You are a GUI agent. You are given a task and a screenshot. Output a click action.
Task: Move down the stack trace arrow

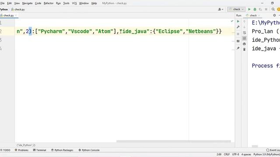click(244, 27)
